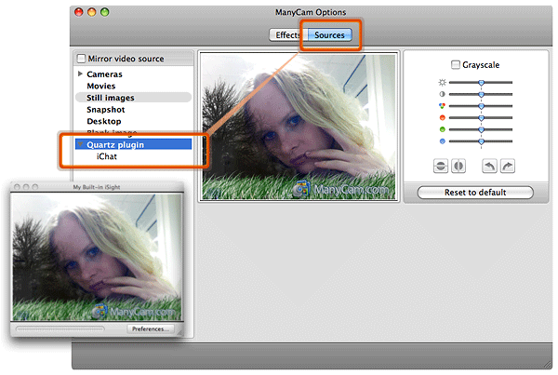Screen dimensions: 558x375
Task: Click the RGB saturation color icon
Action: (442, 106)
